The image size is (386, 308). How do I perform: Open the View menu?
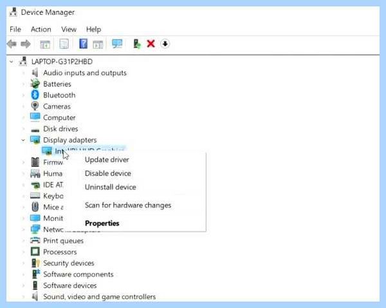click(69, 30)
